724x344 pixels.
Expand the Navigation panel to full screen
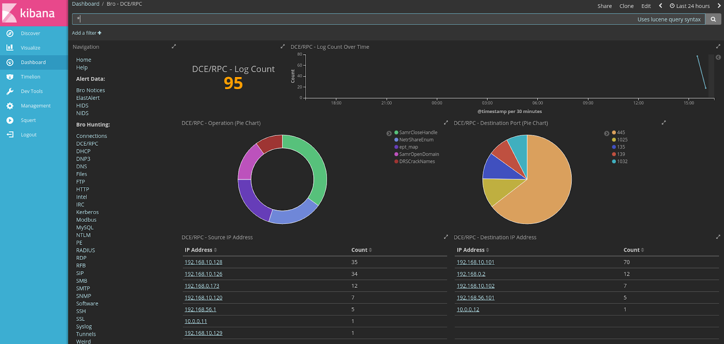174,47
